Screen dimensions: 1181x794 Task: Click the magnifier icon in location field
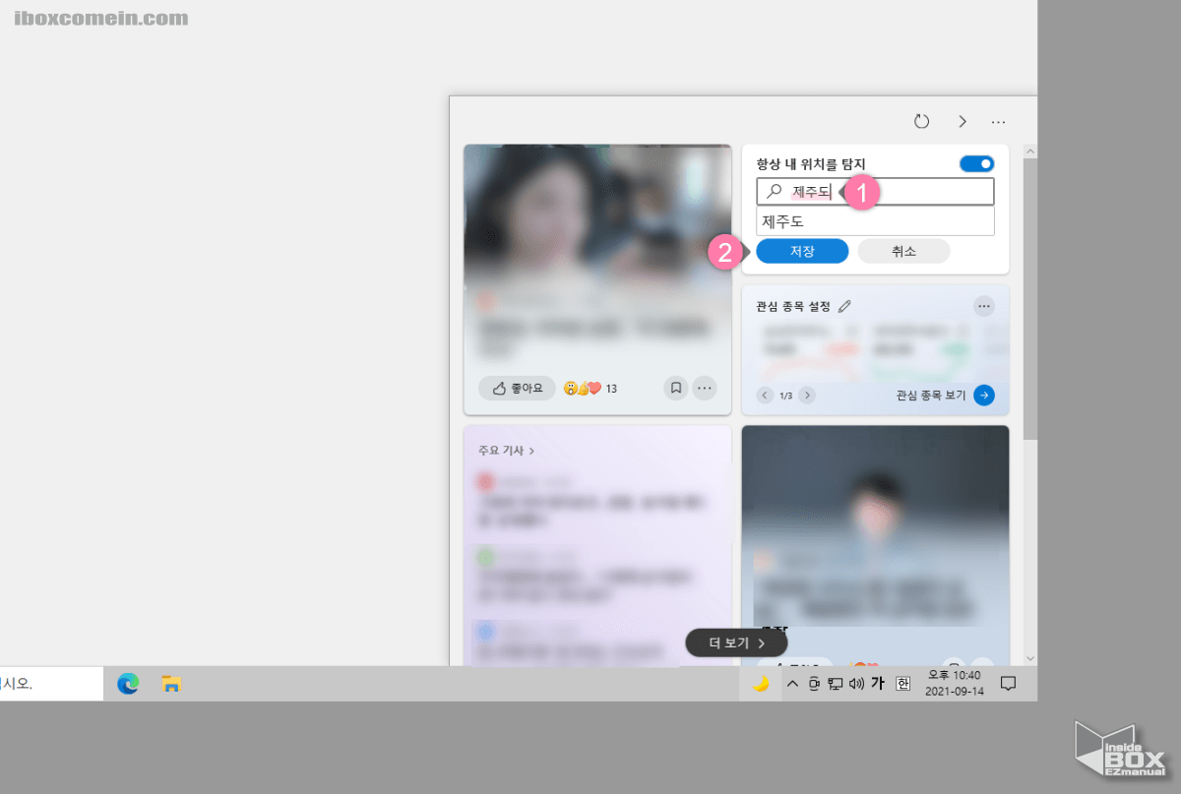[x=775, y=192]
